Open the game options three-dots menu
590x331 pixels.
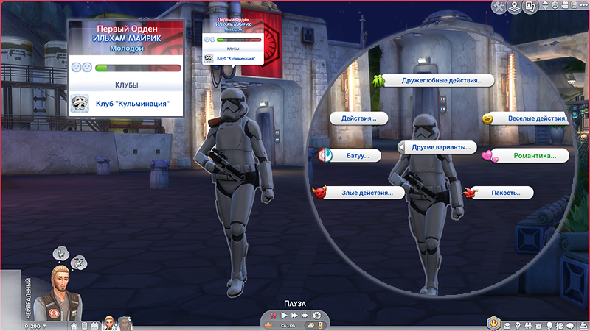(x=583, y=5)
